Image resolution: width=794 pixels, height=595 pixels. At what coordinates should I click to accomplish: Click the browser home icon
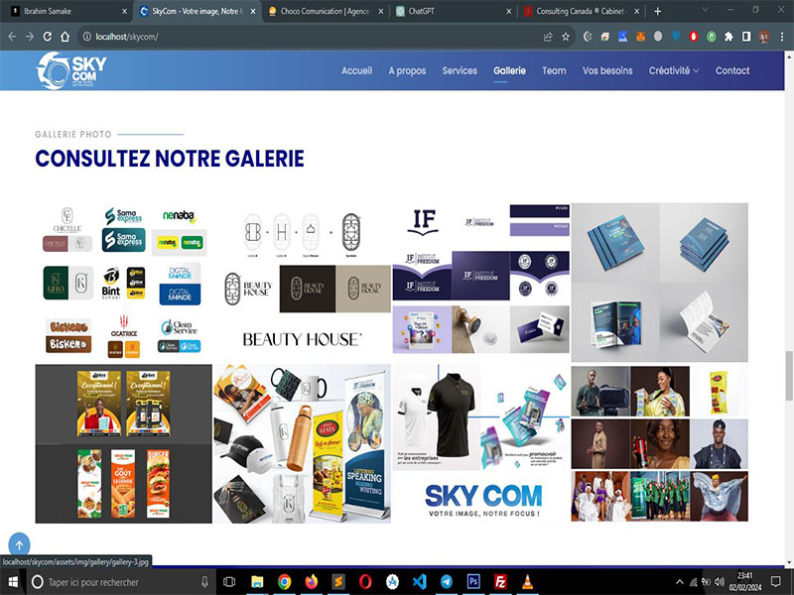(x=65, y=37)
